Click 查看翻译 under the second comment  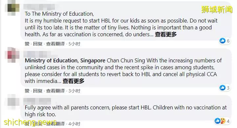point(55,91)
